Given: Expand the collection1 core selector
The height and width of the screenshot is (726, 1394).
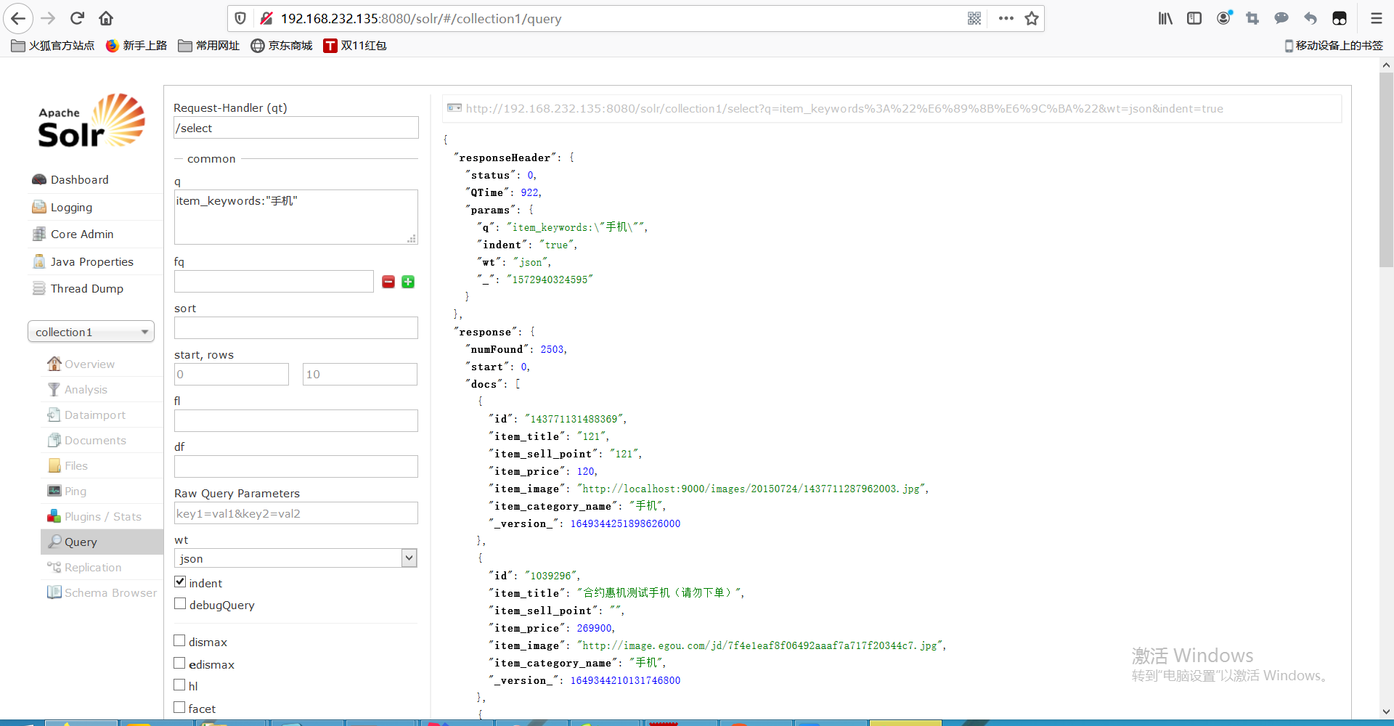Looking at the screenshot, I should (x=91, y=332).
